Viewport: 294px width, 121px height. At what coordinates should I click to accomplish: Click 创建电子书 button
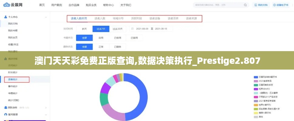281,5
